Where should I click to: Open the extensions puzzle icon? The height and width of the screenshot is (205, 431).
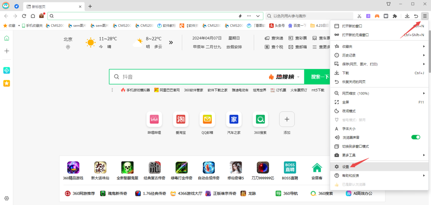coord(395,16)
